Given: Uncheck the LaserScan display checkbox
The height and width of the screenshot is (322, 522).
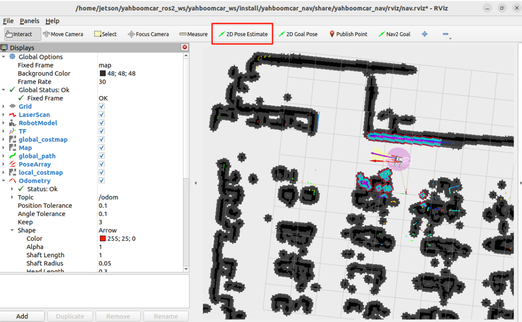Looking at the screenshot, I should 102,115.
